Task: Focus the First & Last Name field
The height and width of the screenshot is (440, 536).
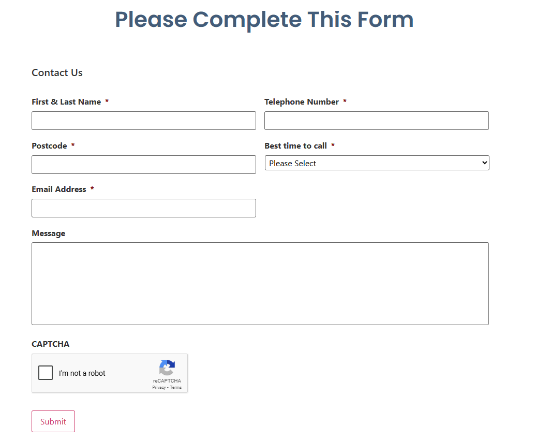Action: (x=143, y=121)
